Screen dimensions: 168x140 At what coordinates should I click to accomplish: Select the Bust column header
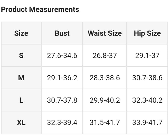point(62,33)
